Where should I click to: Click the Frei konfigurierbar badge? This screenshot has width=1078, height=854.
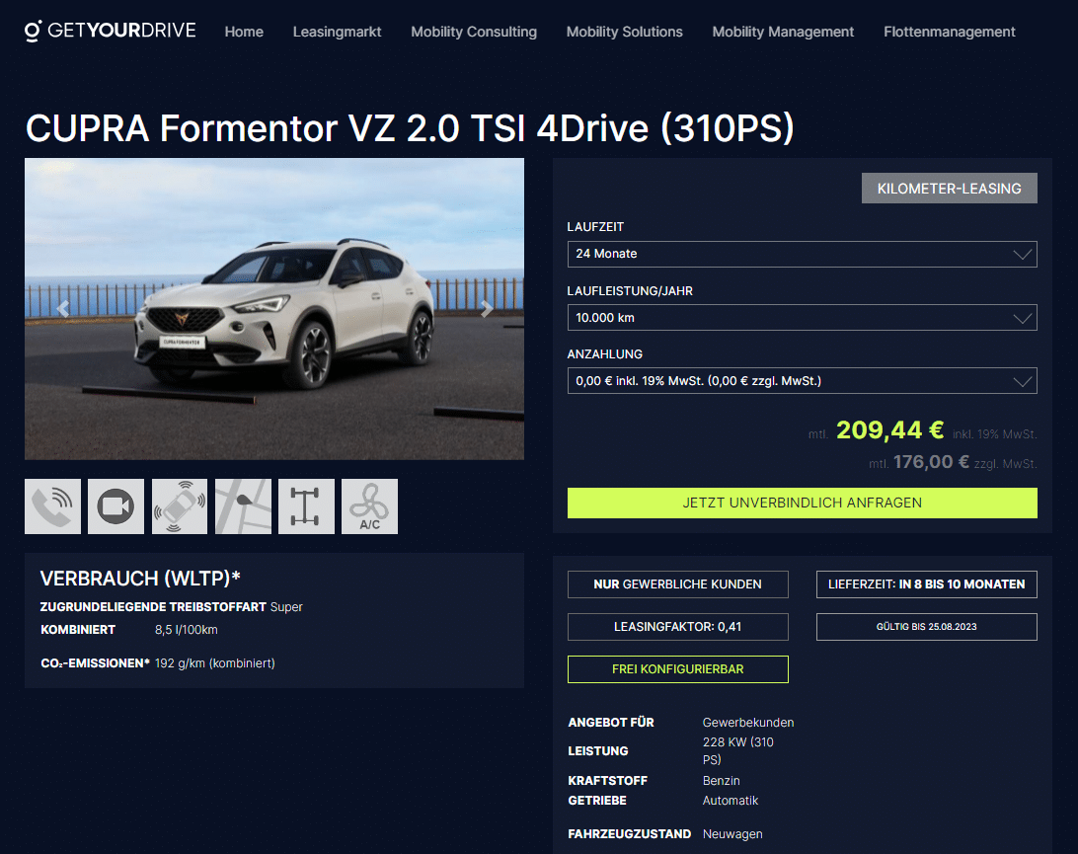pyautogui.click(x=678, y=669)
